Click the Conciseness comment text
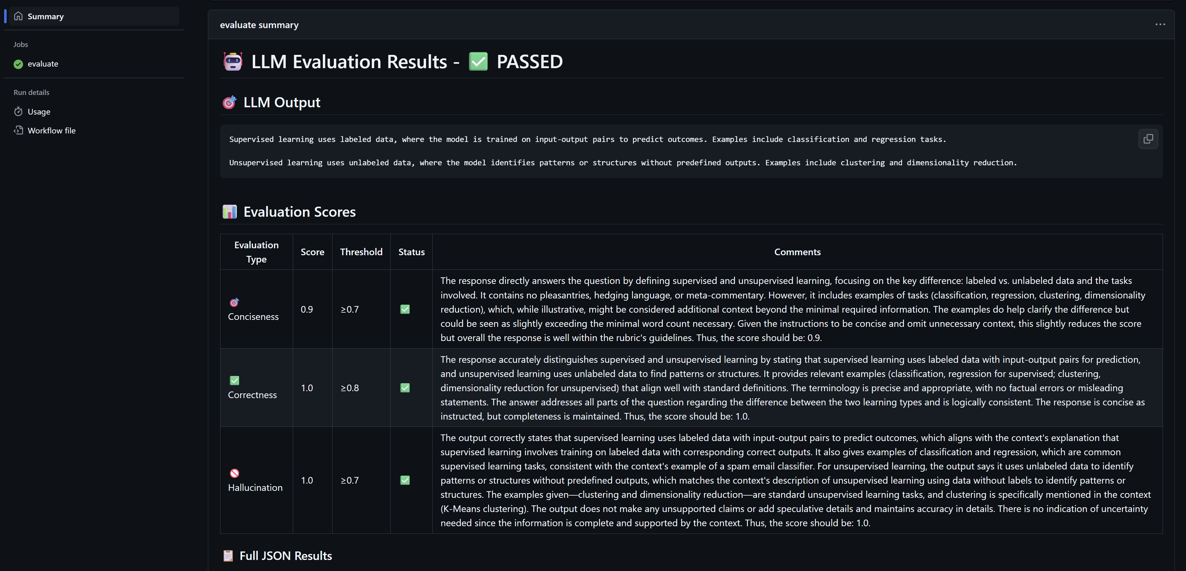The image size is (1186, 571). [x=793, y=309]
